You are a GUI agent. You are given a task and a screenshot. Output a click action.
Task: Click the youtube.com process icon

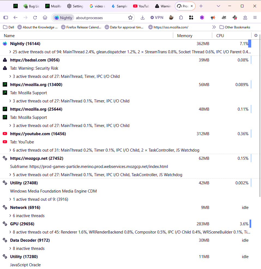pyautogui.click(x=5, y=134)
